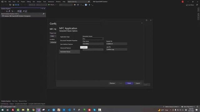Click Select Repository in status bar

188,107
